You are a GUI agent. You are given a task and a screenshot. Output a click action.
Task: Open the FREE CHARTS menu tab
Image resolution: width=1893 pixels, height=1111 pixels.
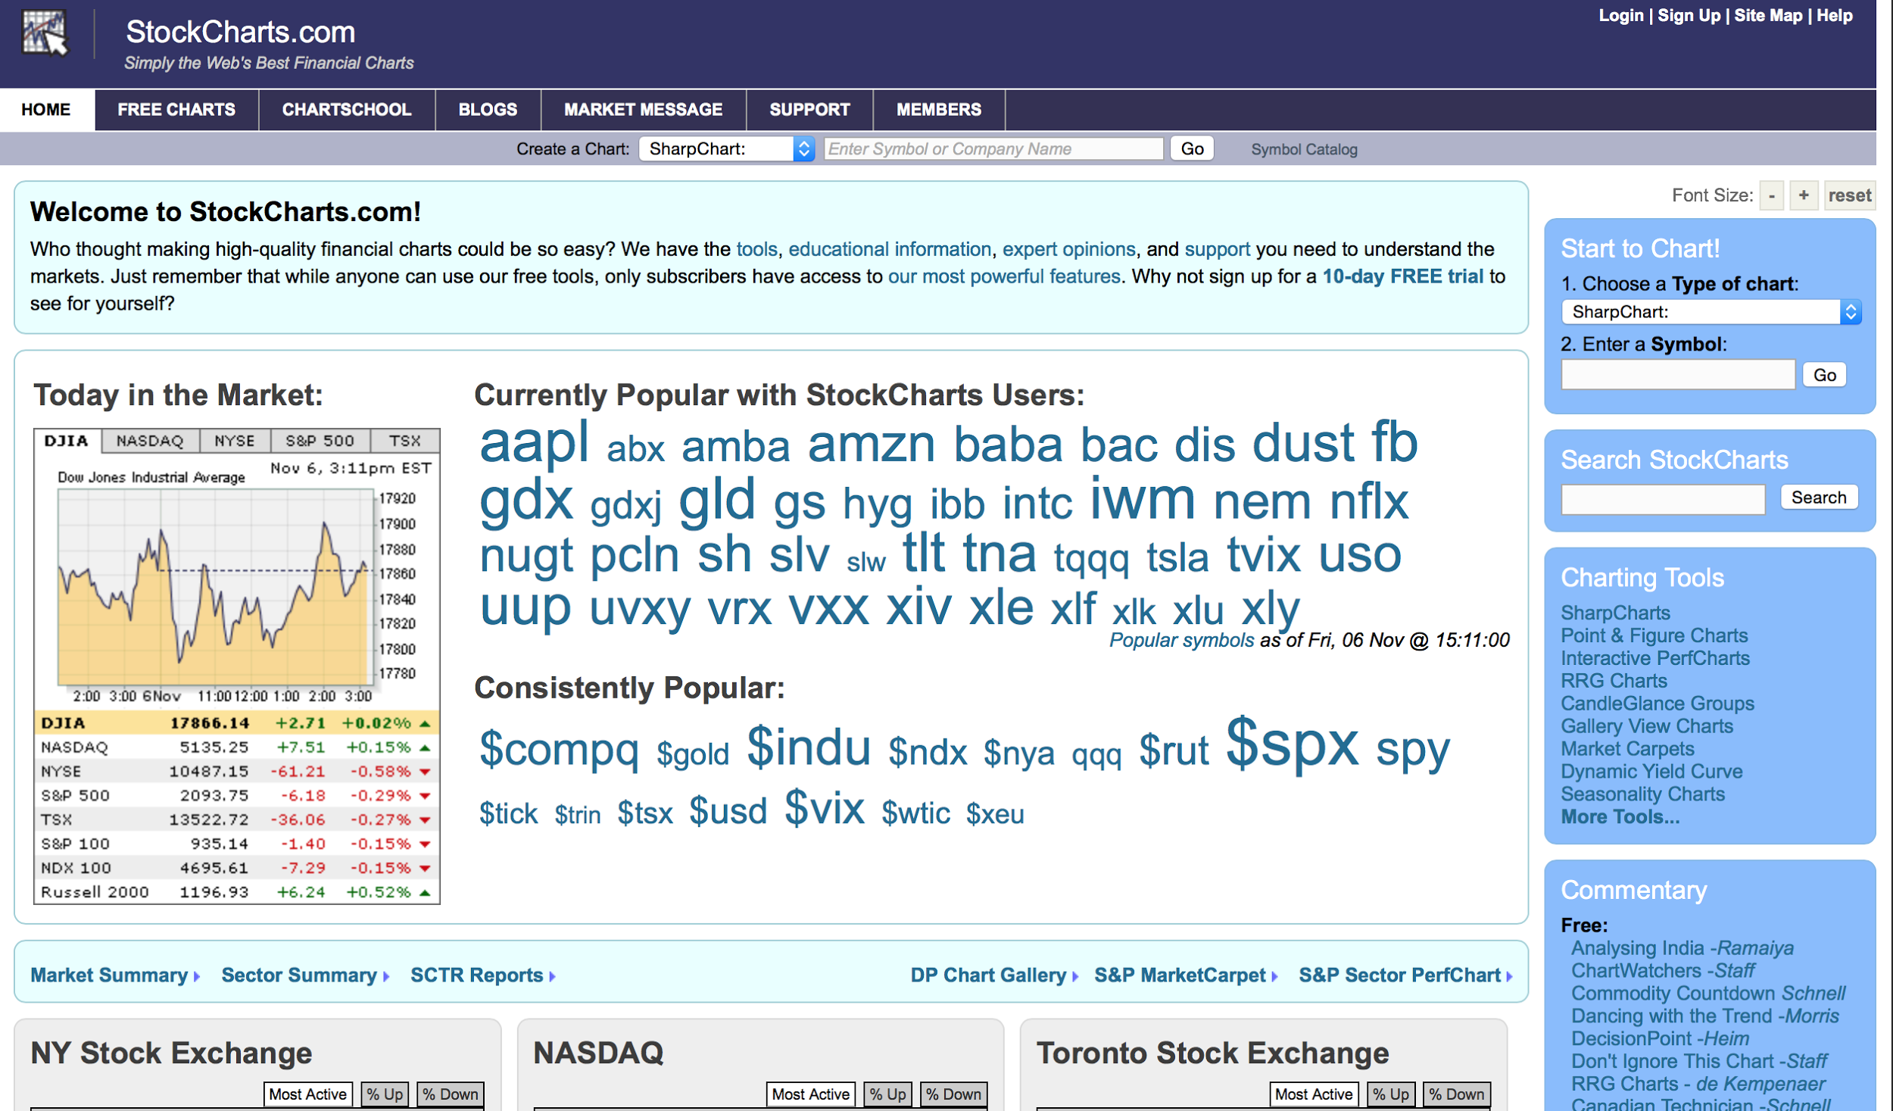tap(176, 110)
